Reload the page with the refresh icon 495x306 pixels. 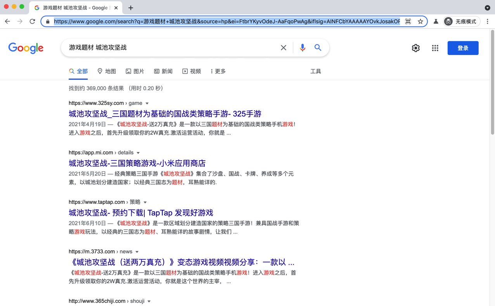point(33,22)
